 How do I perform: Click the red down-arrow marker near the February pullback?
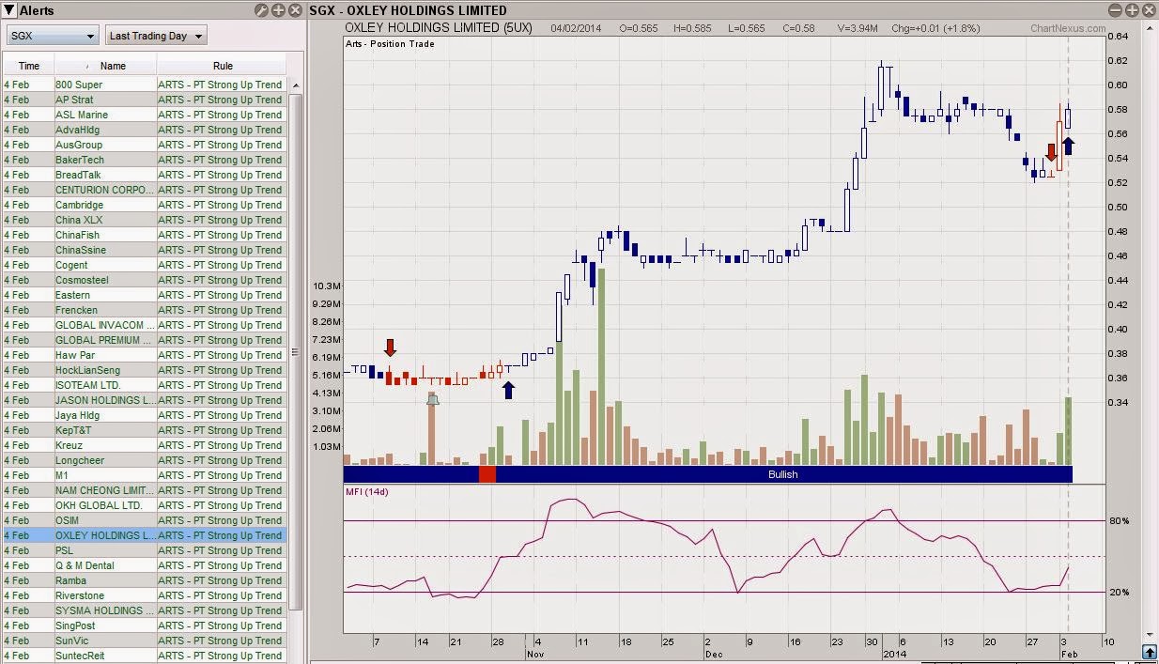click(x=1050, y=151)
